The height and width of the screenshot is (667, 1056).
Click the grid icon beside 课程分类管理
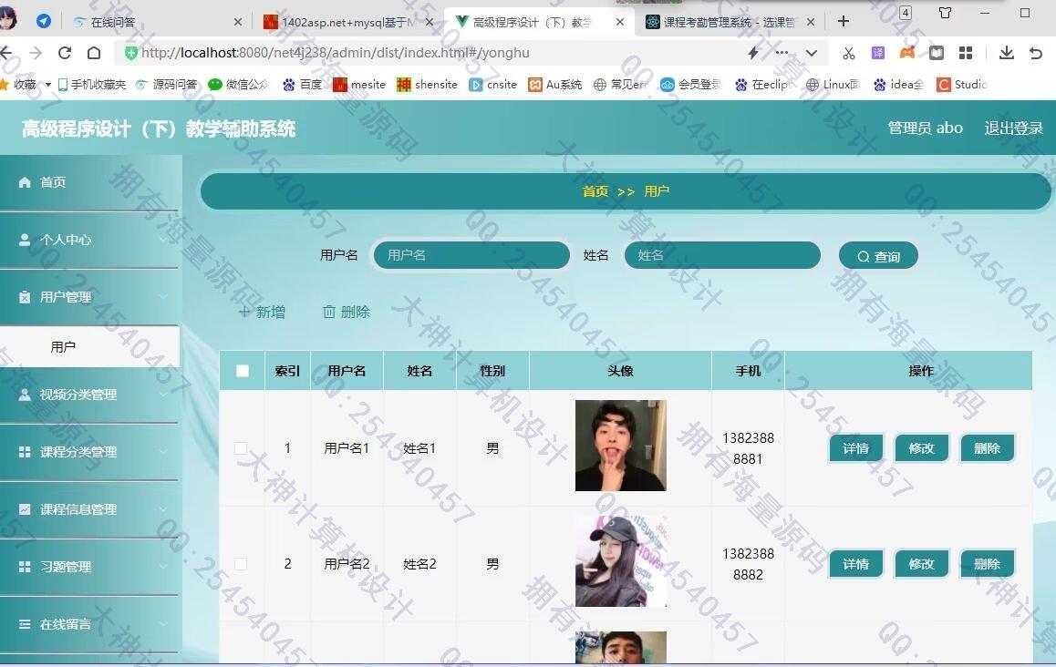coord(25,452)
